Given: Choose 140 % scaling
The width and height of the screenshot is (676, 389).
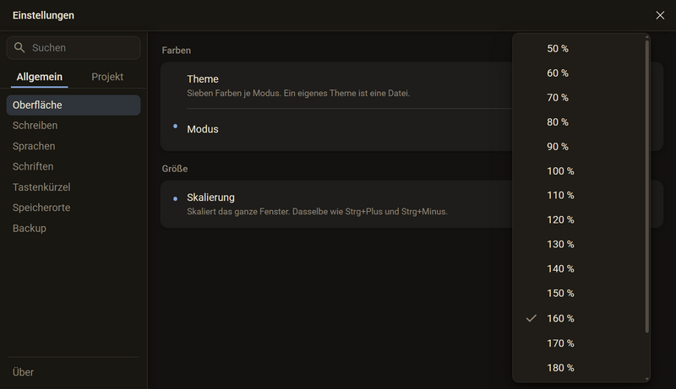Looking at the screenshot, I should point(579,269).
